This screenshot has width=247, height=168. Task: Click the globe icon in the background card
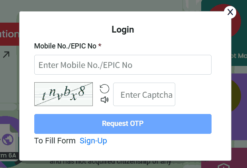point(8,139)
